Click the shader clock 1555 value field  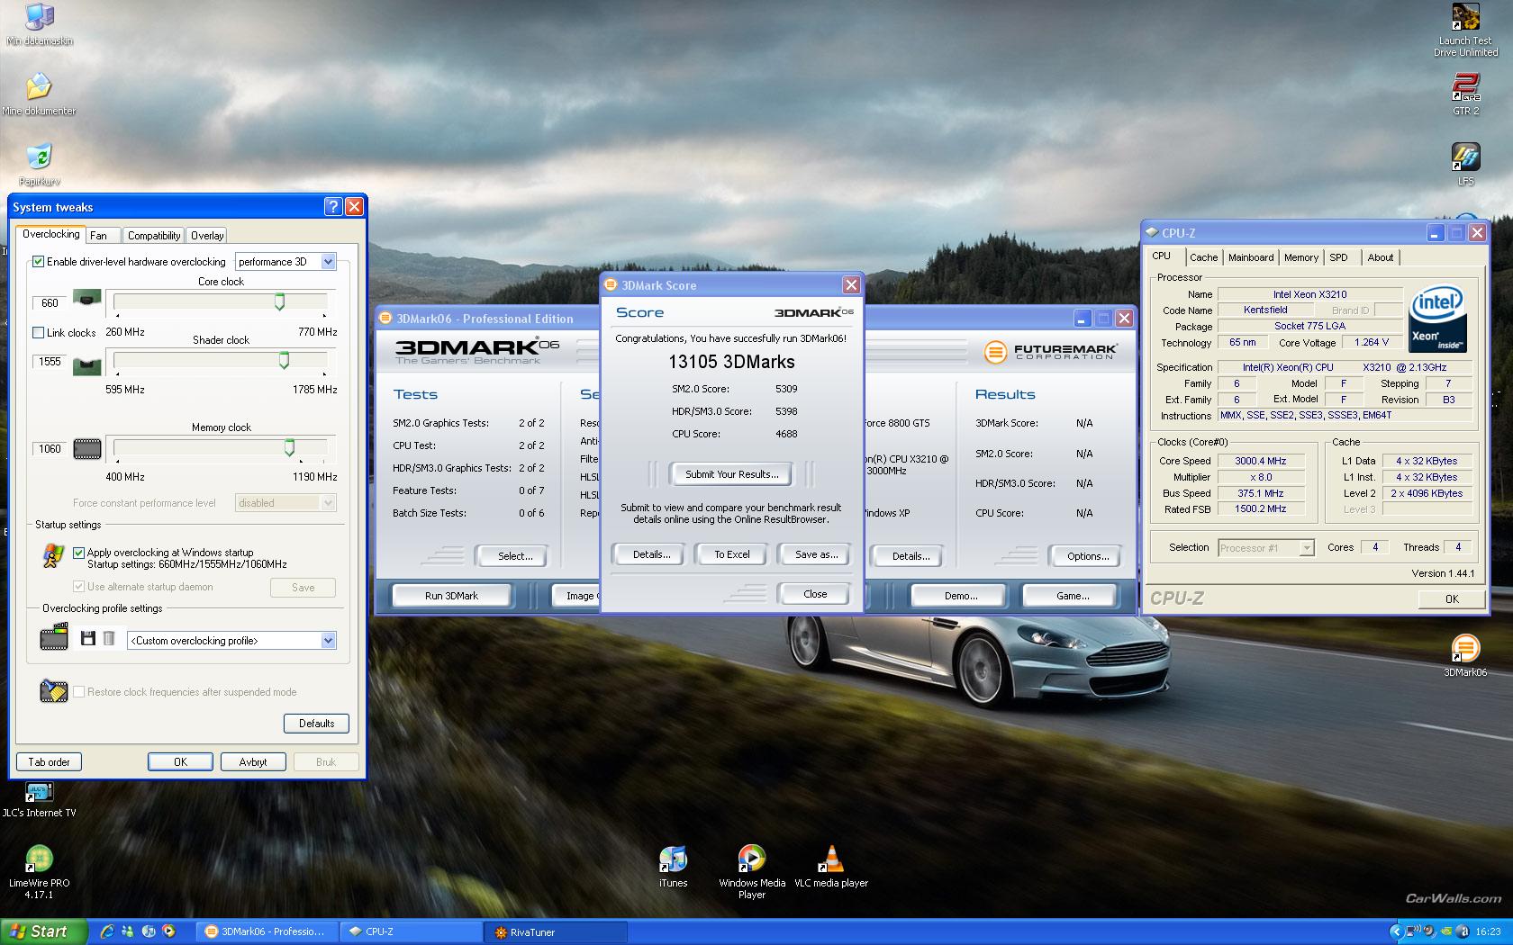click(50, 362)
